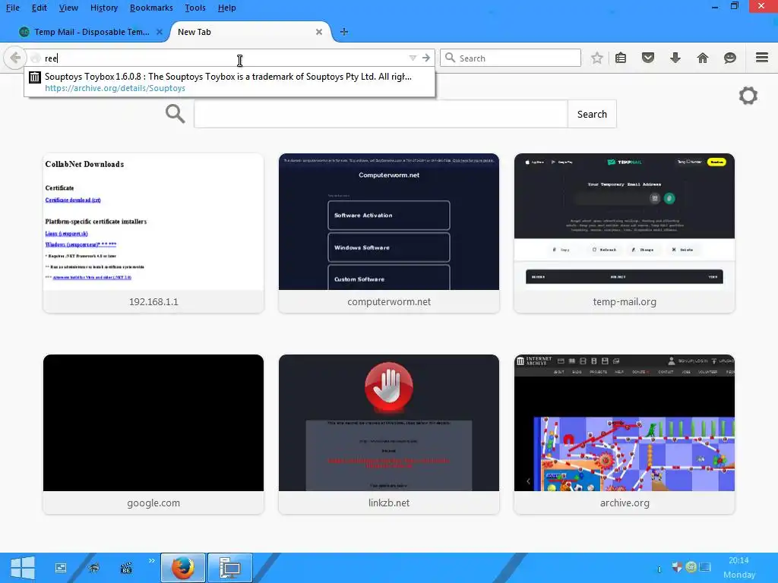Open the chat bubble Hello icon
The width and height of the screenshot is (778, 583).
(730, 58)
